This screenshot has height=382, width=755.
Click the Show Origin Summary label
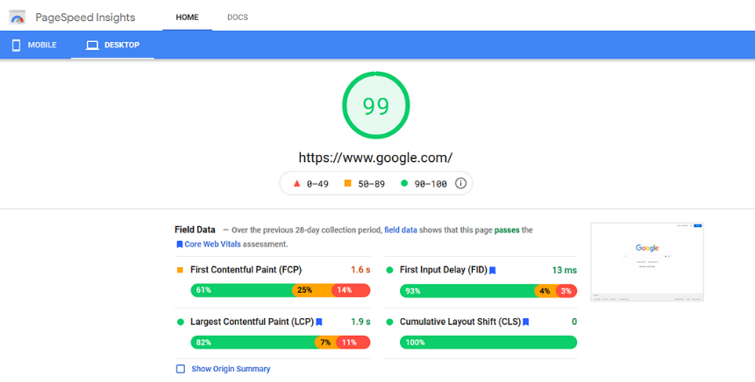coord(231,369)
